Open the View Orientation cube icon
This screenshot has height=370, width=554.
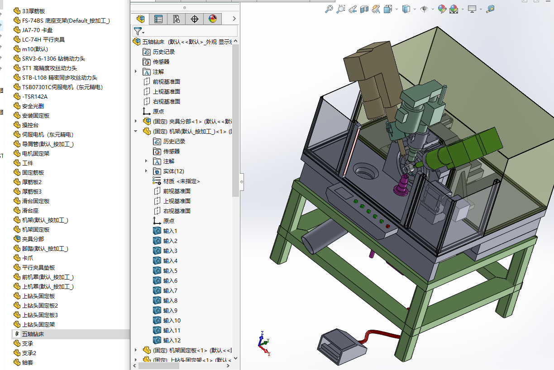tap(388, 9)
